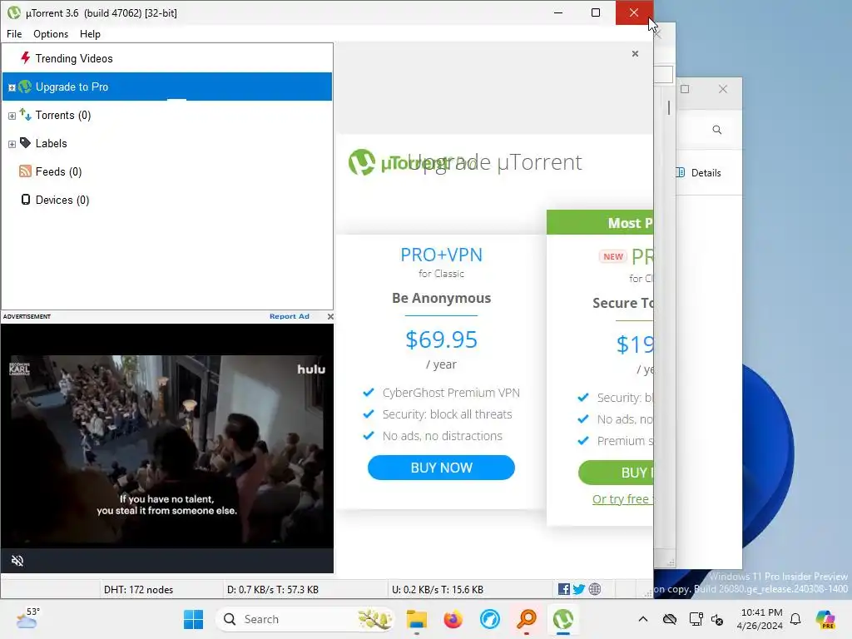The width and height of the screenshot is (852, 639).
Task: Click the taskbar Search box
Action: [305, 619]
